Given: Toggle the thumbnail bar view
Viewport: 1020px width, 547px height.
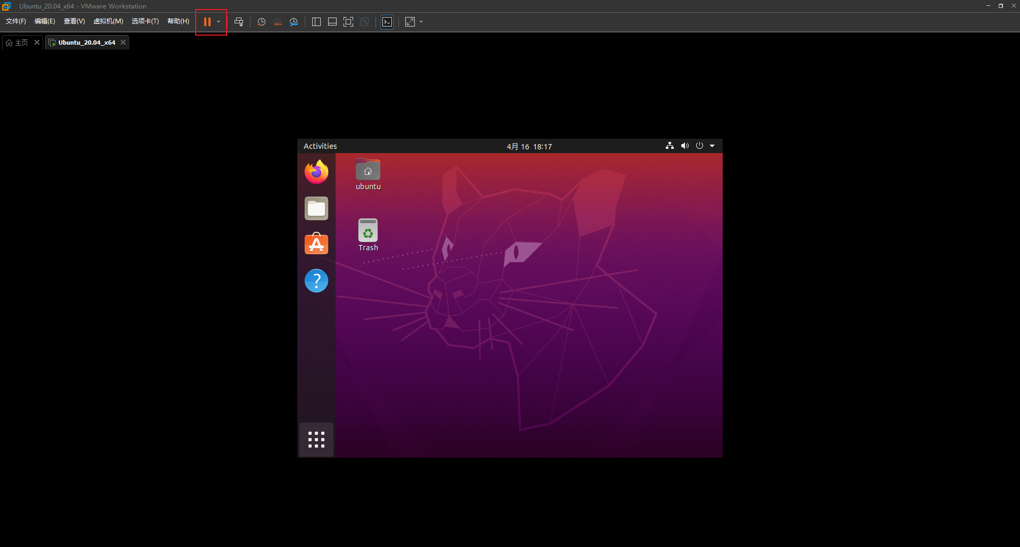Looking at the screenshot, I should click(332, 22).
